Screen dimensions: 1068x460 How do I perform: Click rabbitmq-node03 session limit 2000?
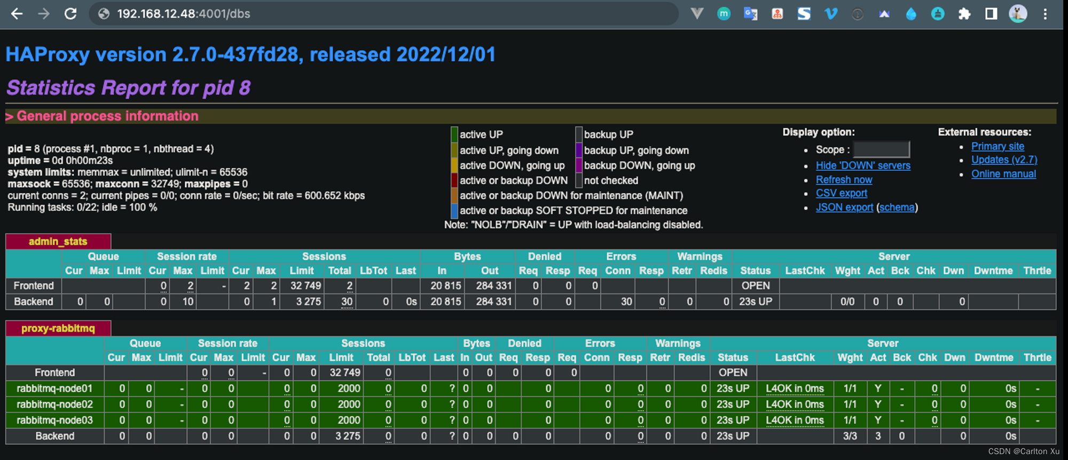coord(349,421)
